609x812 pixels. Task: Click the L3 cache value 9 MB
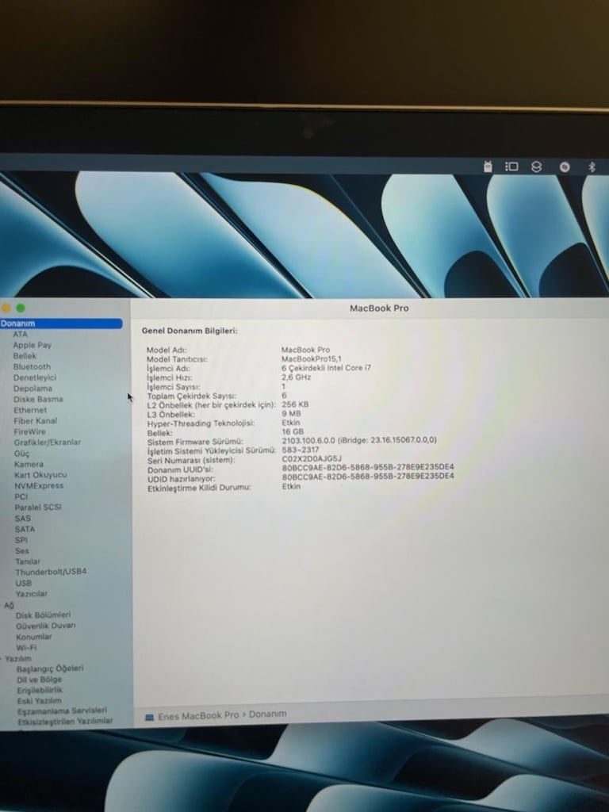point(291,413)
